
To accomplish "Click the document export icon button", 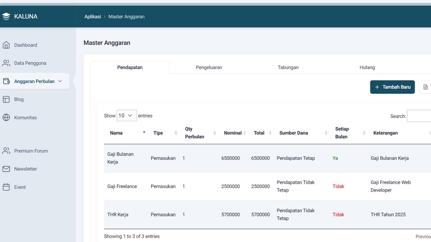I will (425, 87).
